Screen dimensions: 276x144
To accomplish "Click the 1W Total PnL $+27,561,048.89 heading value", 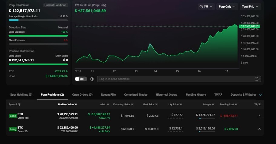I will (x=90, y=11).
